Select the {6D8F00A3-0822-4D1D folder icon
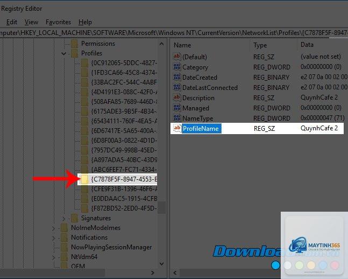Screen dimensions: 348x279 point(84,141)
